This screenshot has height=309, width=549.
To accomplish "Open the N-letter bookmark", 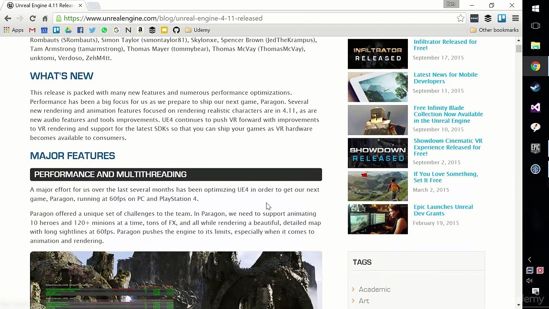I will [128, 30].
